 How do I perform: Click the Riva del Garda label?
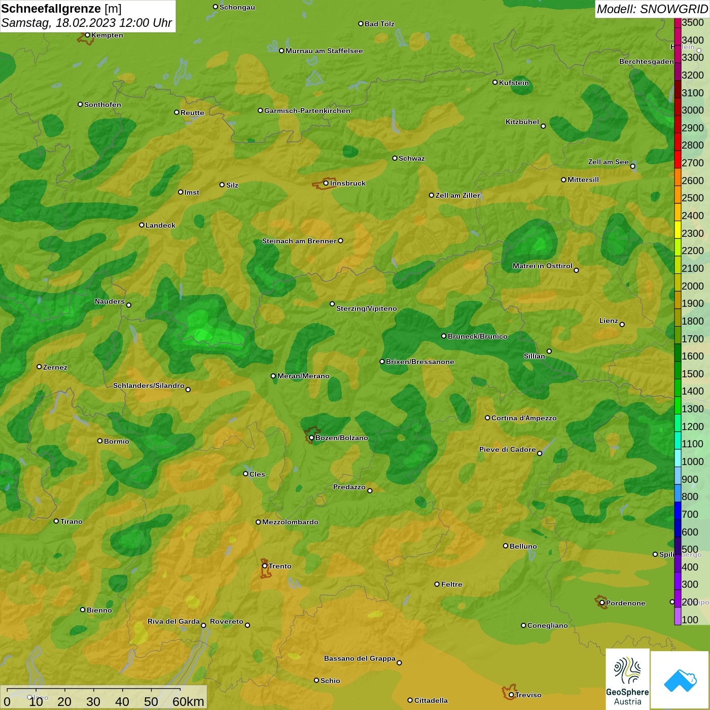tap(174, 621)
